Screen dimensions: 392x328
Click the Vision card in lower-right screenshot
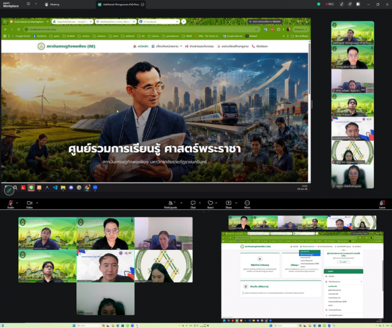click(260, 265)
